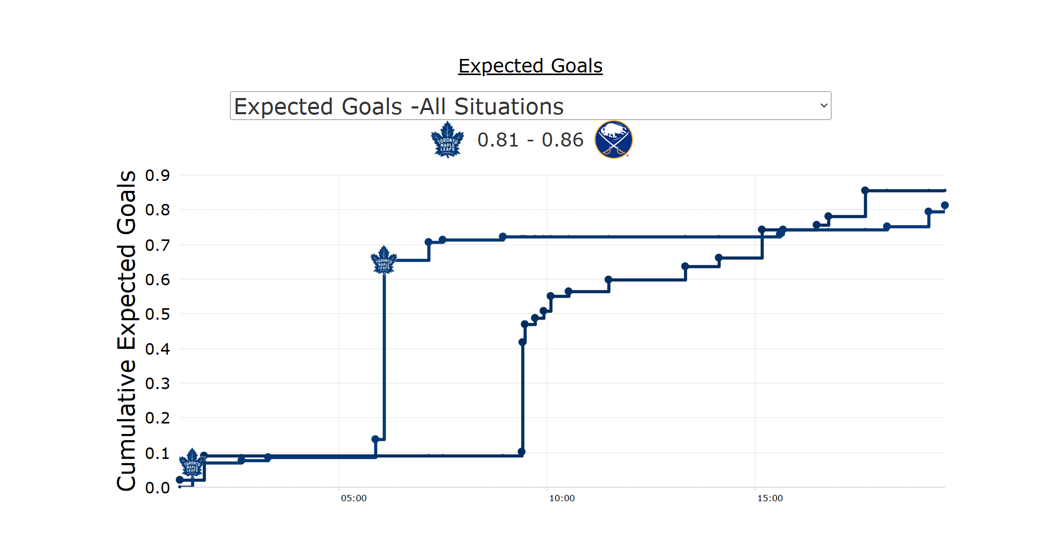Click the data point at 0.42 on steep rise

(522, 342)
